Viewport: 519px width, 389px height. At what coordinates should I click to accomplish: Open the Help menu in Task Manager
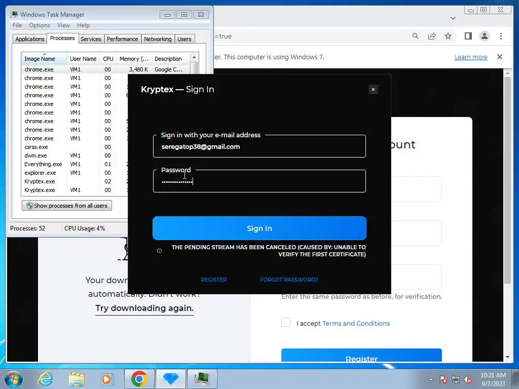point(83,25)
